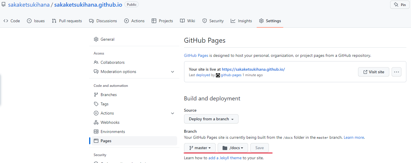Click the Webhooks icon
The height and width of the screenshot is (163, 411).
tap(96, 122)
